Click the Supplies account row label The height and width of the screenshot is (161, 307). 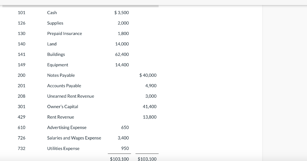tap(55, 23)
